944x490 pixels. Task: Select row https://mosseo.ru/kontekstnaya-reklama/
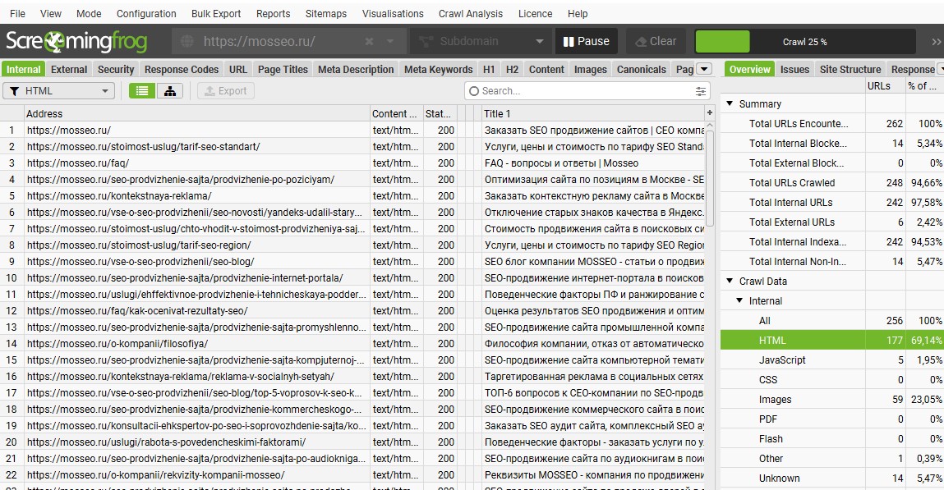click(352, 196)
